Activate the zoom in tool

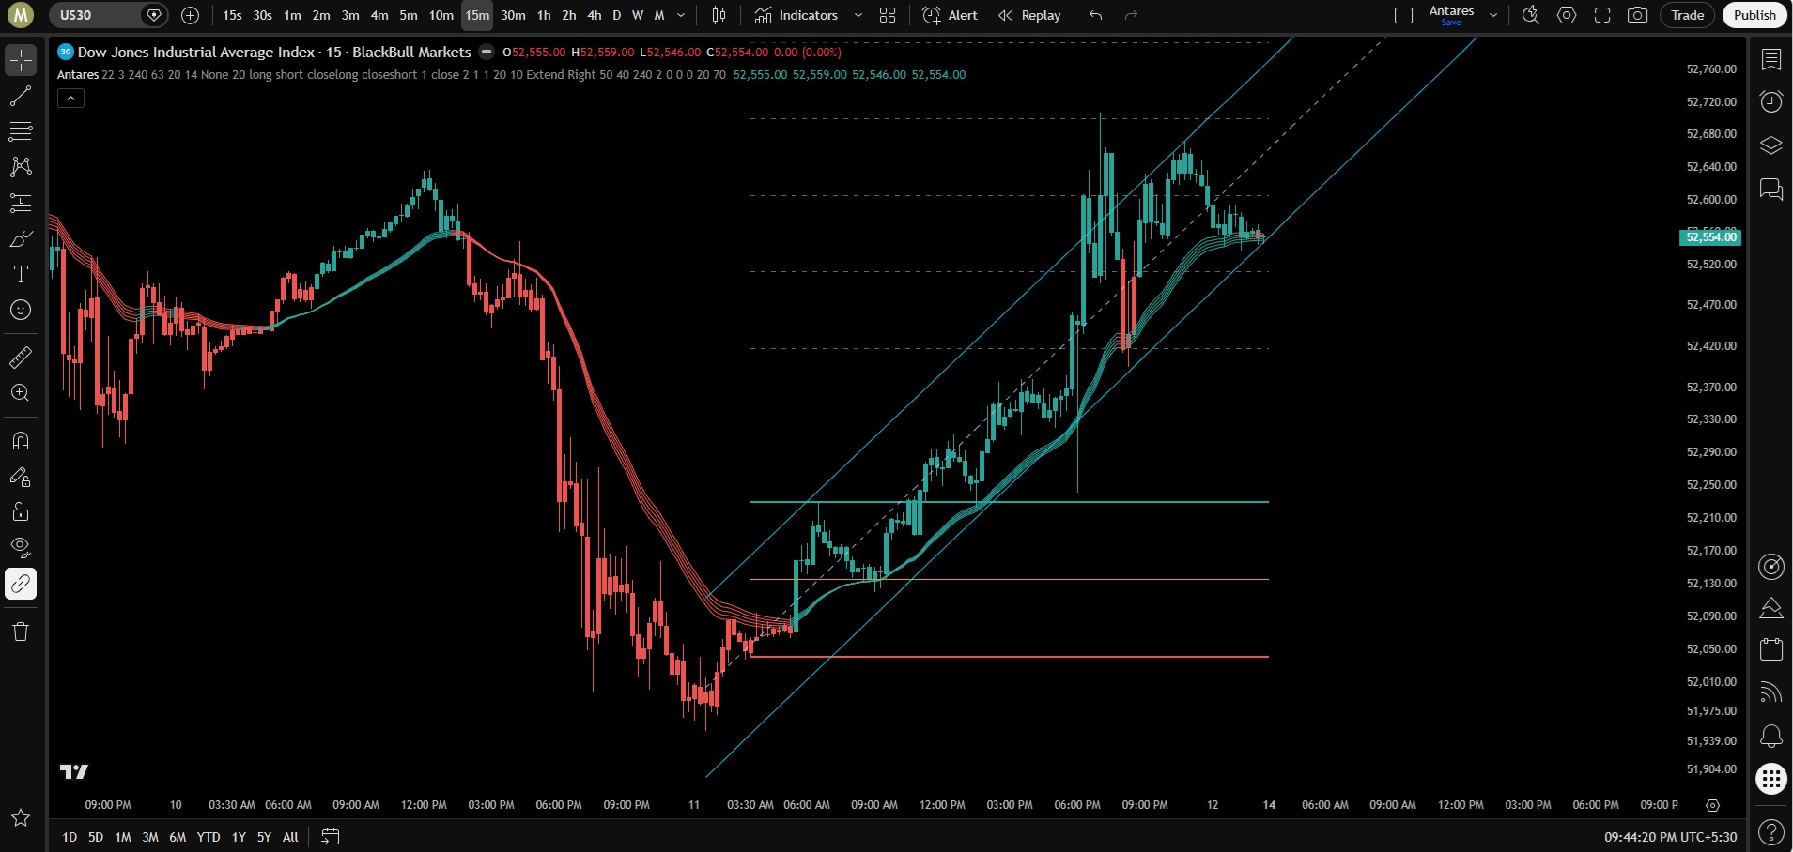coord(21,393)
